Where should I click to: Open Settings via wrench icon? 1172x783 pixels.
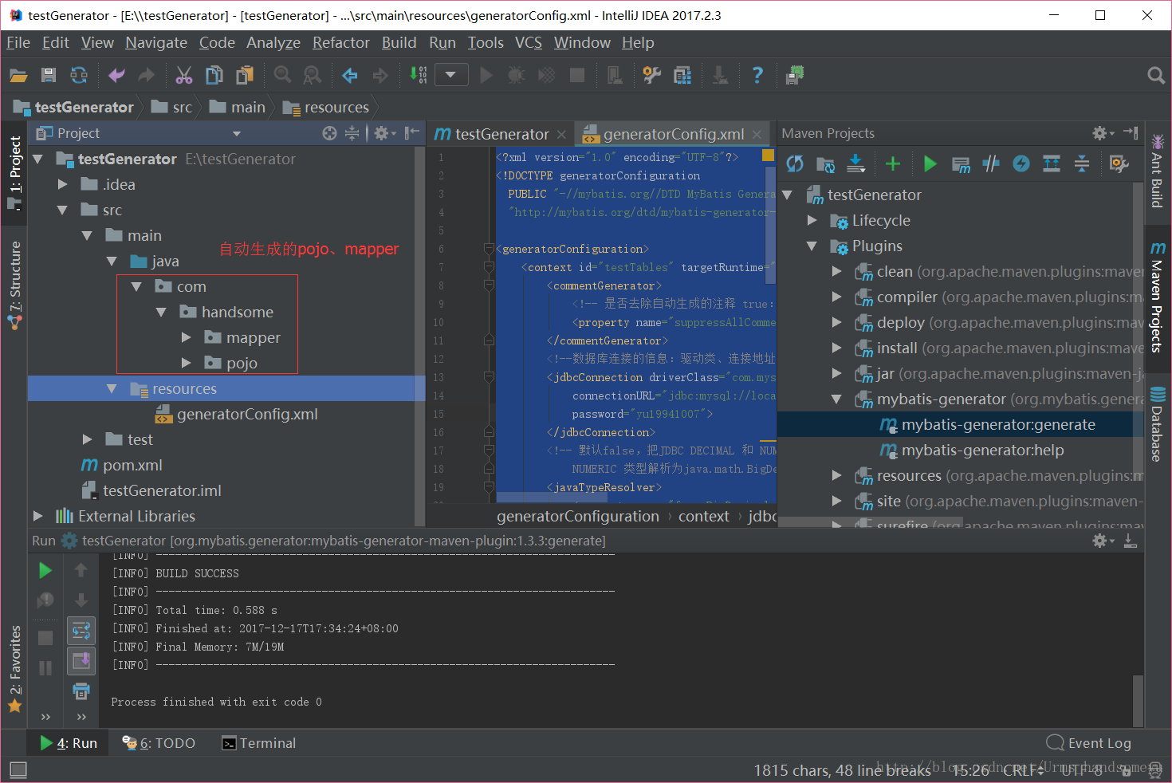click(x=652, y=76)
